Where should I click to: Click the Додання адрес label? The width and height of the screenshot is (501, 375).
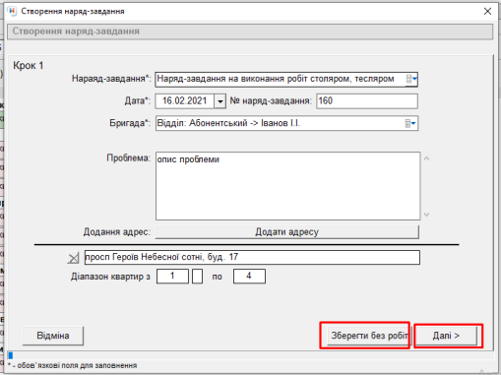pyautogui.click(x=117, y=232)
